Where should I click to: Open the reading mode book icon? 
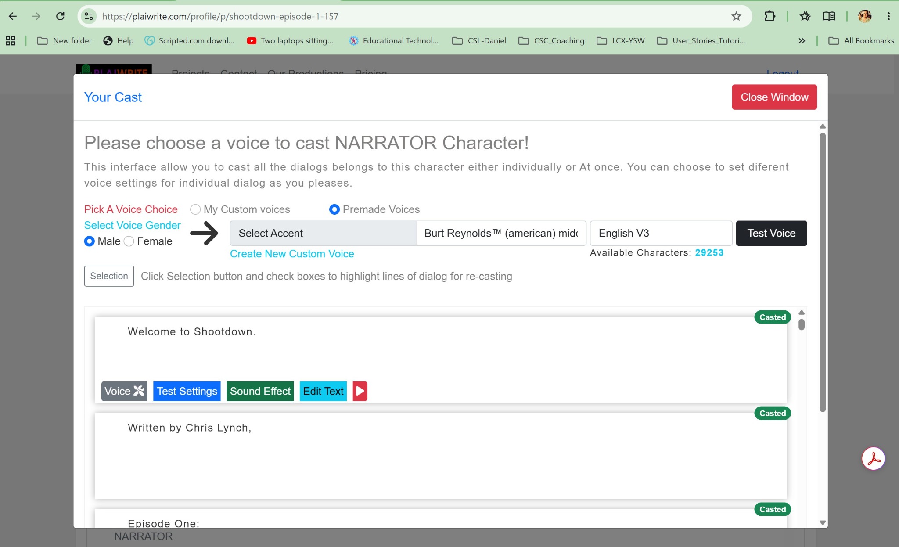coord(829,16)
